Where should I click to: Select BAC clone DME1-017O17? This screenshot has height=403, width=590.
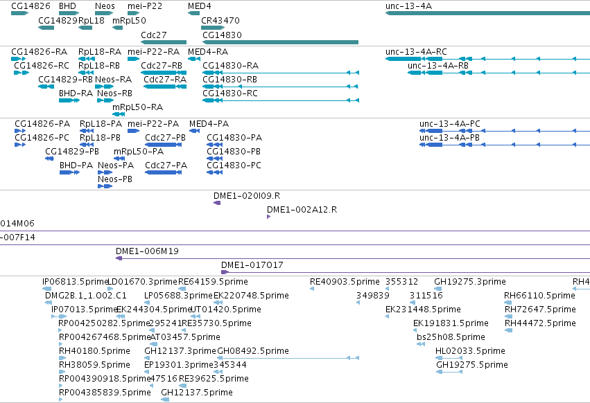(252, 265)
